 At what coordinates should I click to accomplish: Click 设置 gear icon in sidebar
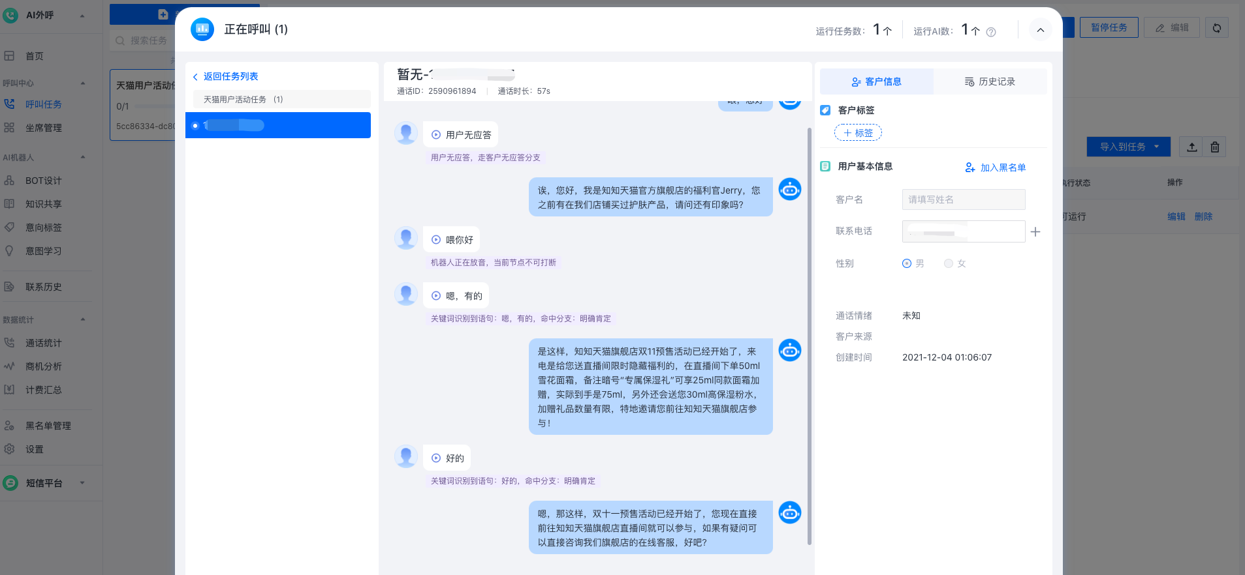coord(9,449)
